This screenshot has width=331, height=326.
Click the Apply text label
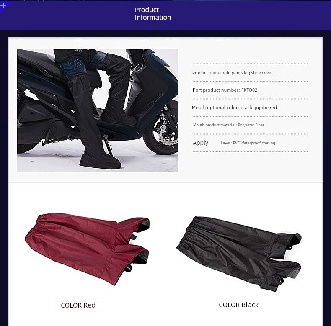[x=200, y=143]
